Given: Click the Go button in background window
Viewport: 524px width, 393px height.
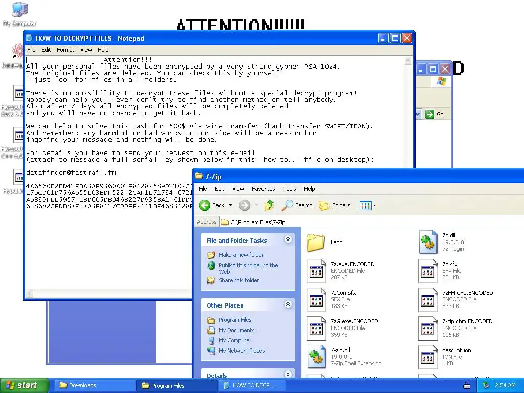Looking at the screenshot, I should coord(435,114).
